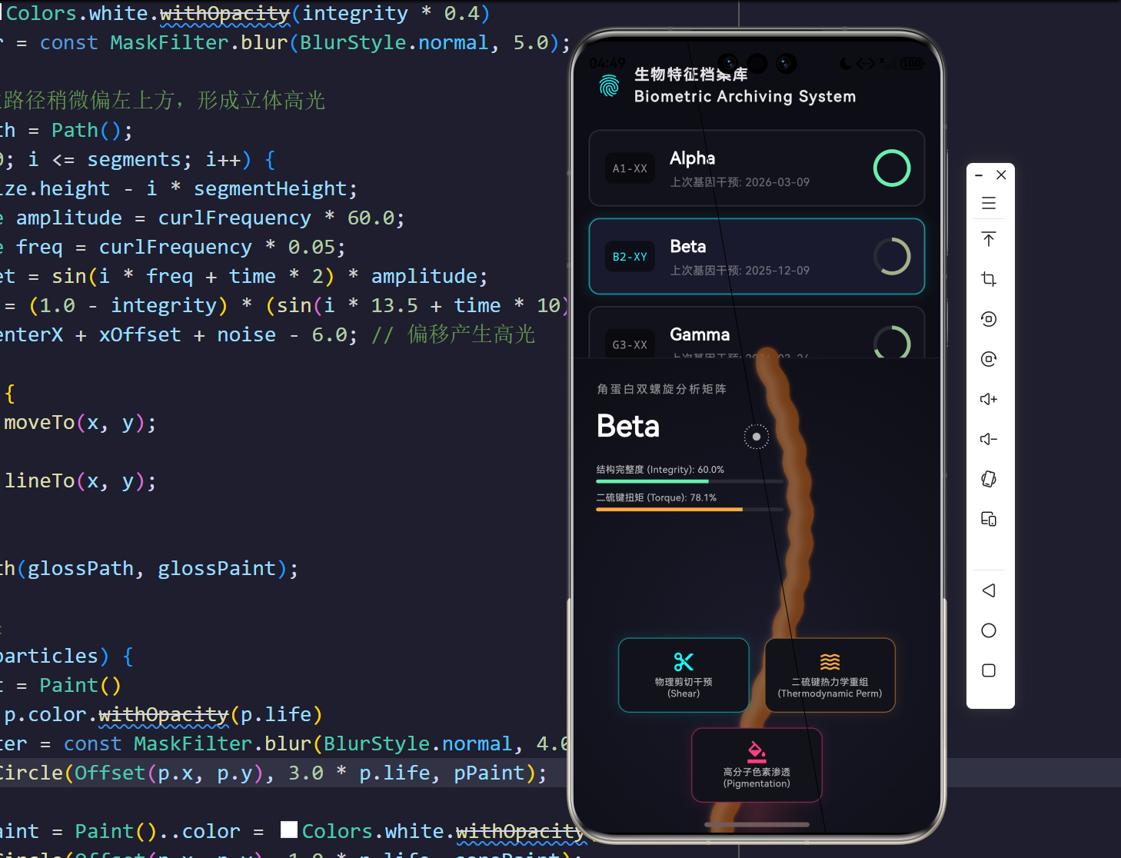Tap the Thermodynamic Perm button
This screenshot has width=1121, height=858.
tap(830, 675)
